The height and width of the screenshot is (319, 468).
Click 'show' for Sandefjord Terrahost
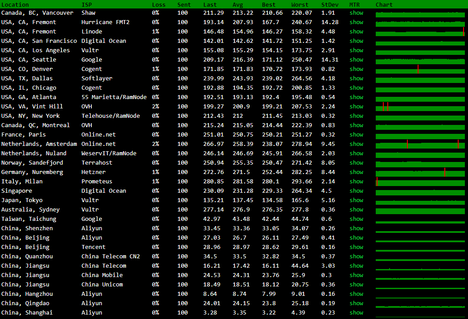(357, 163)
